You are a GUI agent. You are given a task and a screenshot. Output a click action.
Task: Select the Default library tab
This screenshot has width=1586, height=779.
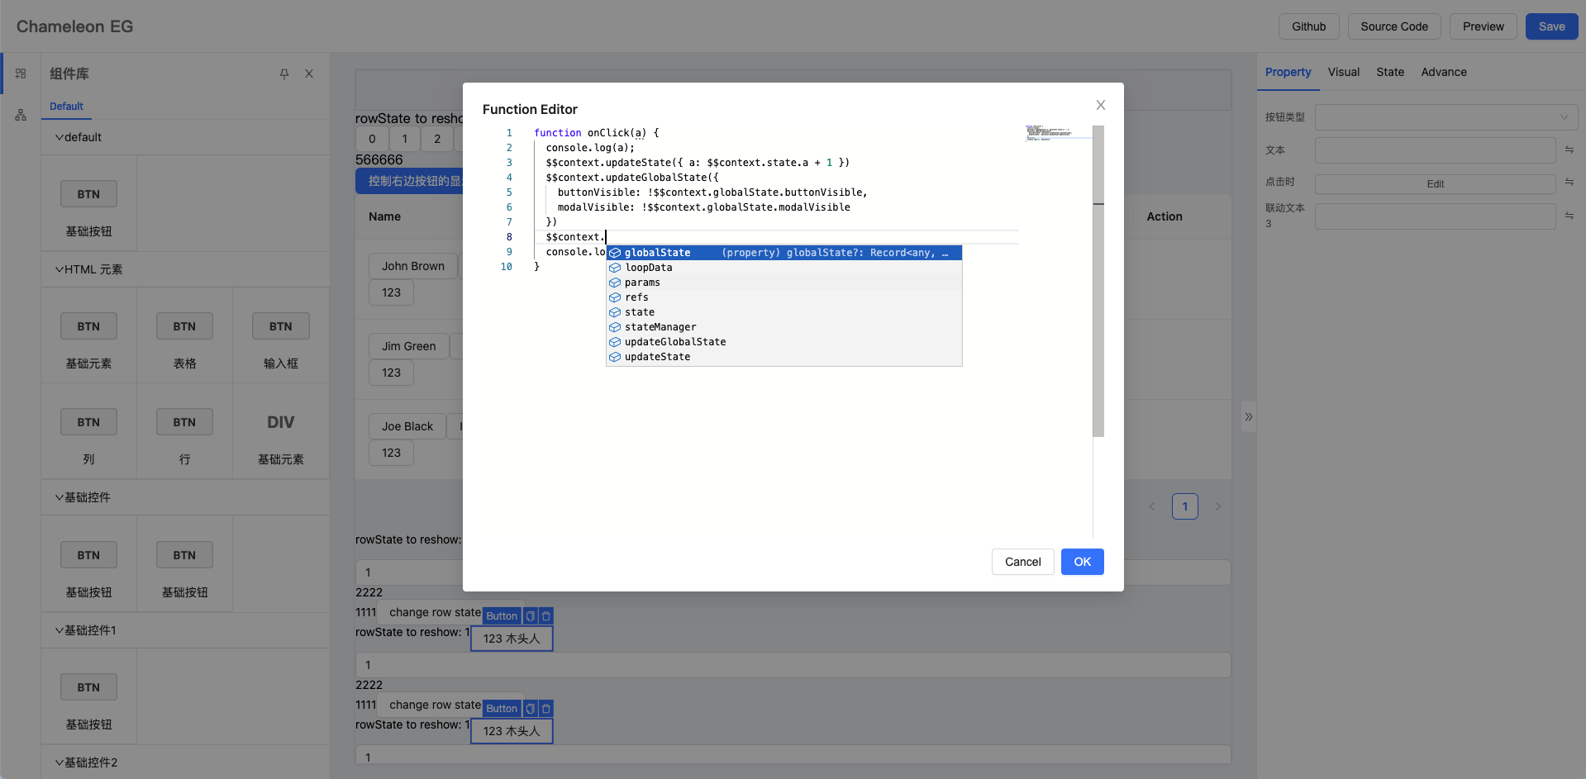(66, 106)
